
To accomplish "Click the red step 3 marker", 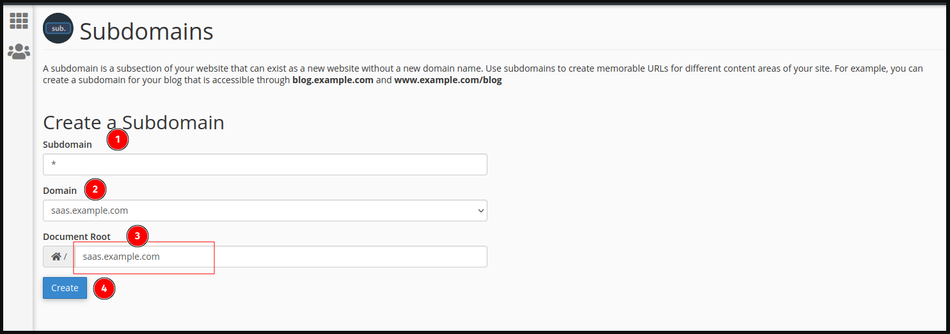I will (137, 235).
